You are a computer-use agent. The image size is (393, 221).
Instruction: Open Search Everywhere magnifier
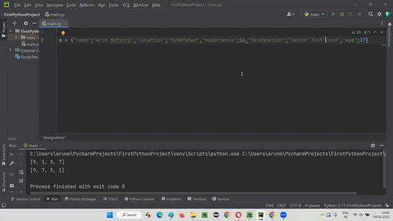coord(370,14)
